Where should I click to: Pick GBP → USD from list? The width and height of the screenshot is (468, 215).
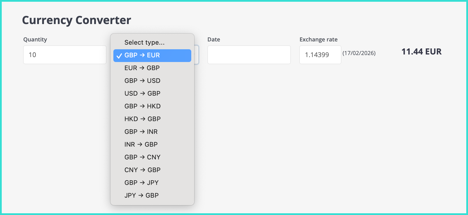click(142, 81)
